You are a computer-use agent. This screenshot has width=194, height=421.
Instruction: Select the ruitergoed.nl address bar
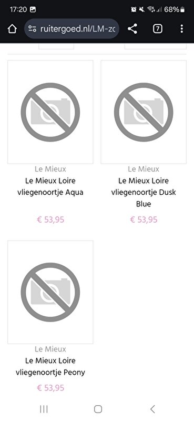[72, 29]
